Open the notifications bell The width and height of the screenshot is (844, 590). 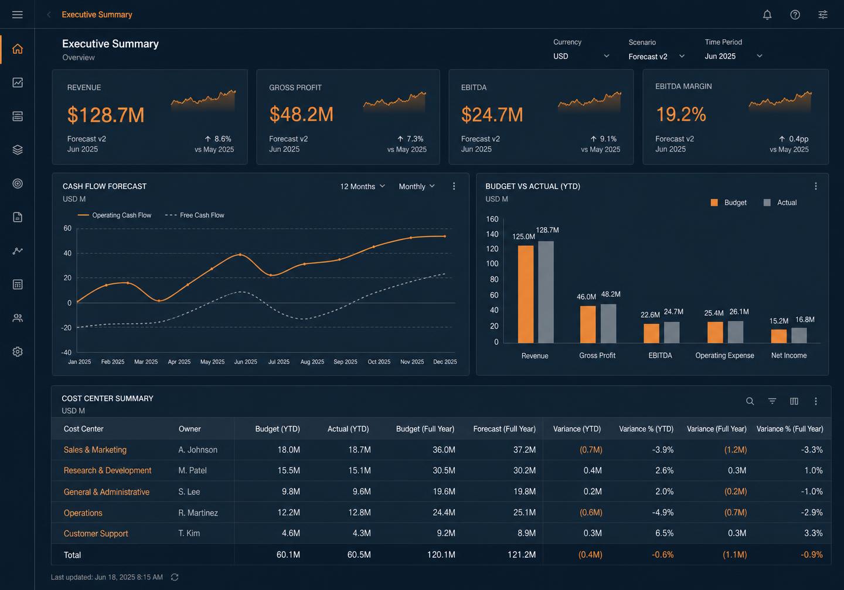[767, 15]
